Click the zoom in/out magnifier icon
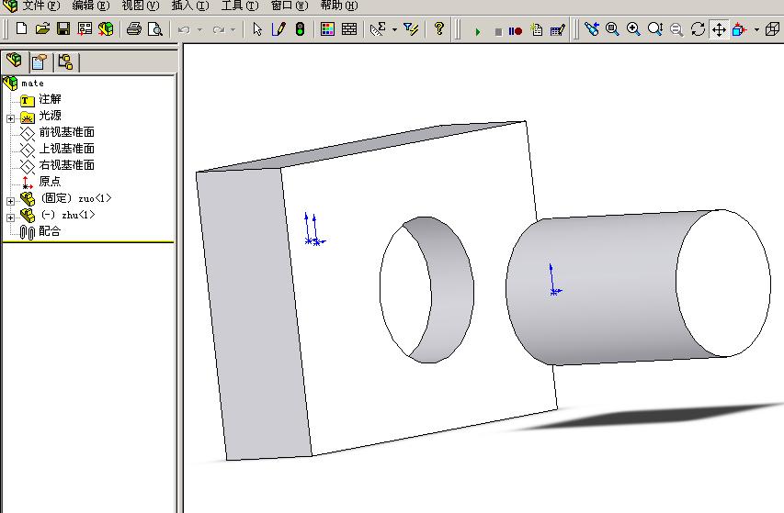 [x=655, y=29]
